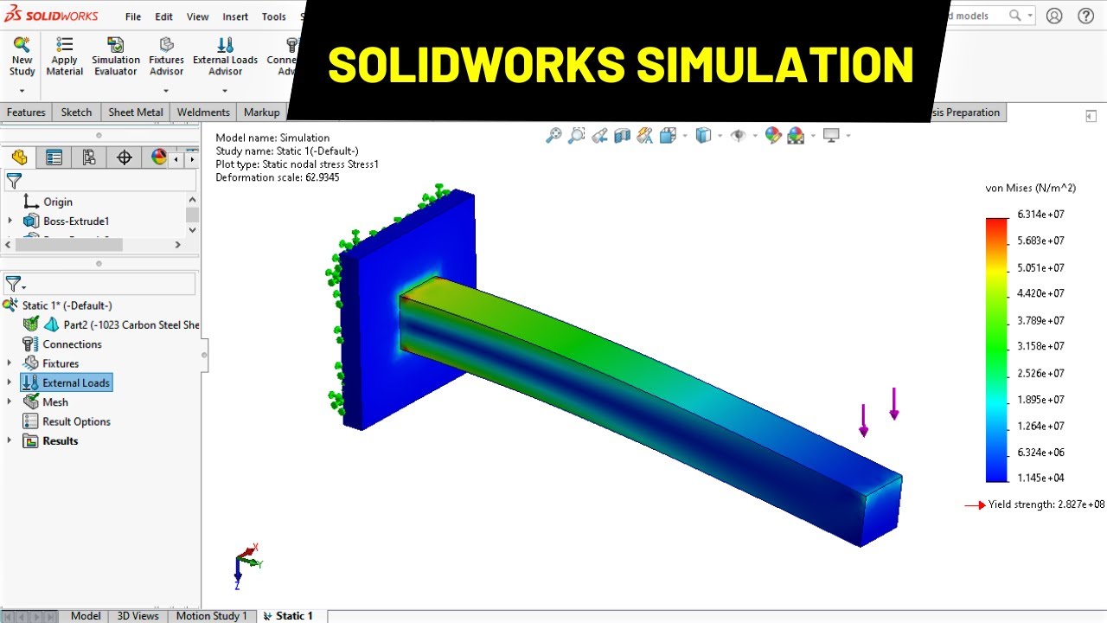Click the Apply Material icon
1107x623 pixels.
[64, 44]
